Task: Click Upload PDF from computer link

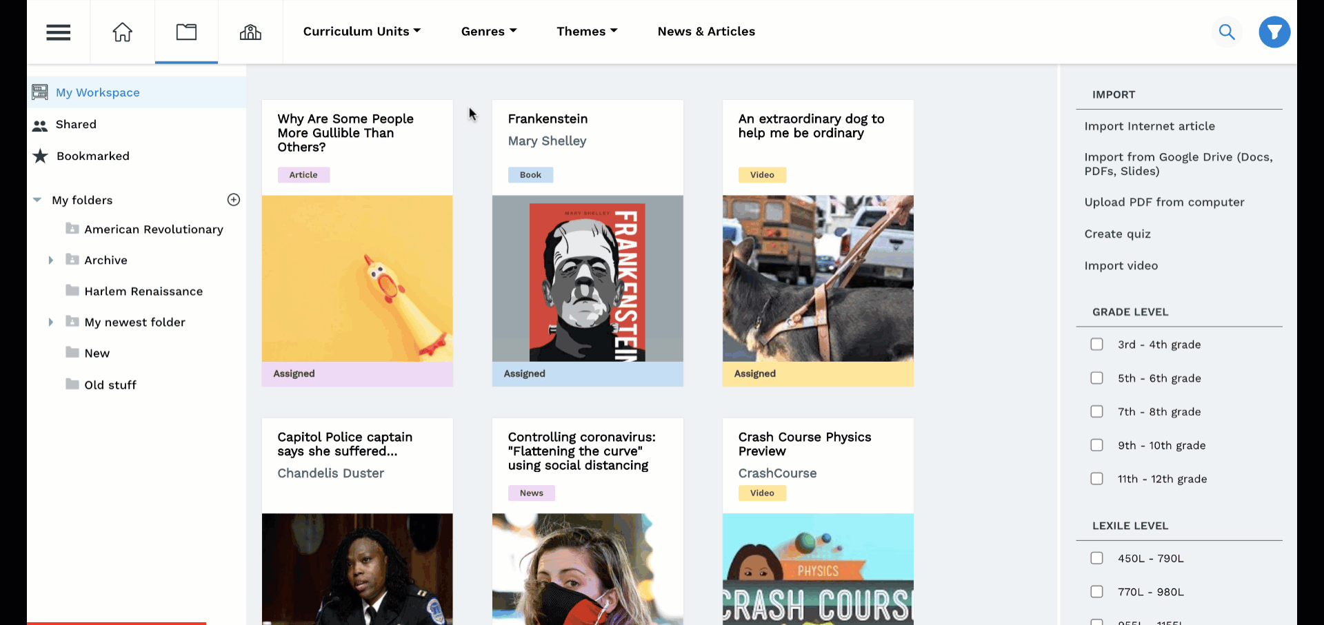Action: pyautogui.click(x=1164, y=202)
